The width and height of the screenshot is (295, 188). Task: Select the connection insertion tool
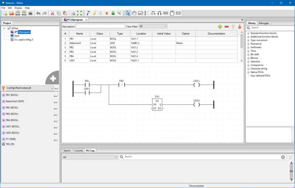click(x=178, y=13)
